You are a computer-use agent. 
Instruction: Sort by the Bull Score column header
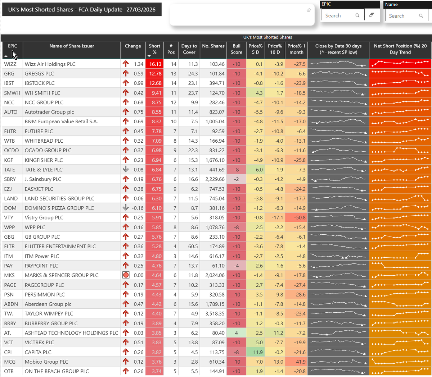point(237,49)
